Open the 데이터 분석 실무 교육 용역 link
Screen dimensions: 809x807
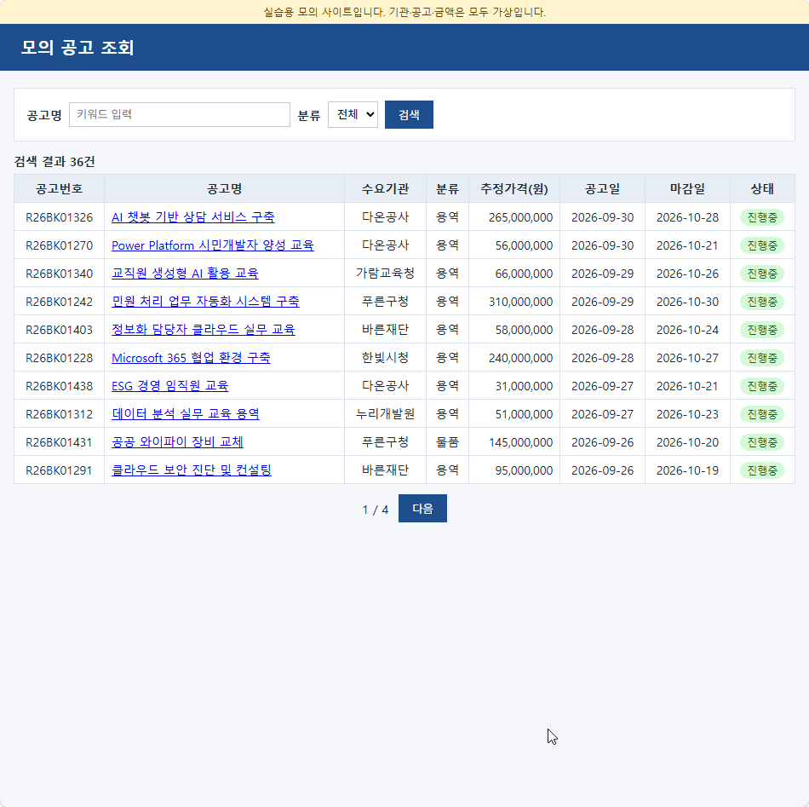tap(186, 414)
